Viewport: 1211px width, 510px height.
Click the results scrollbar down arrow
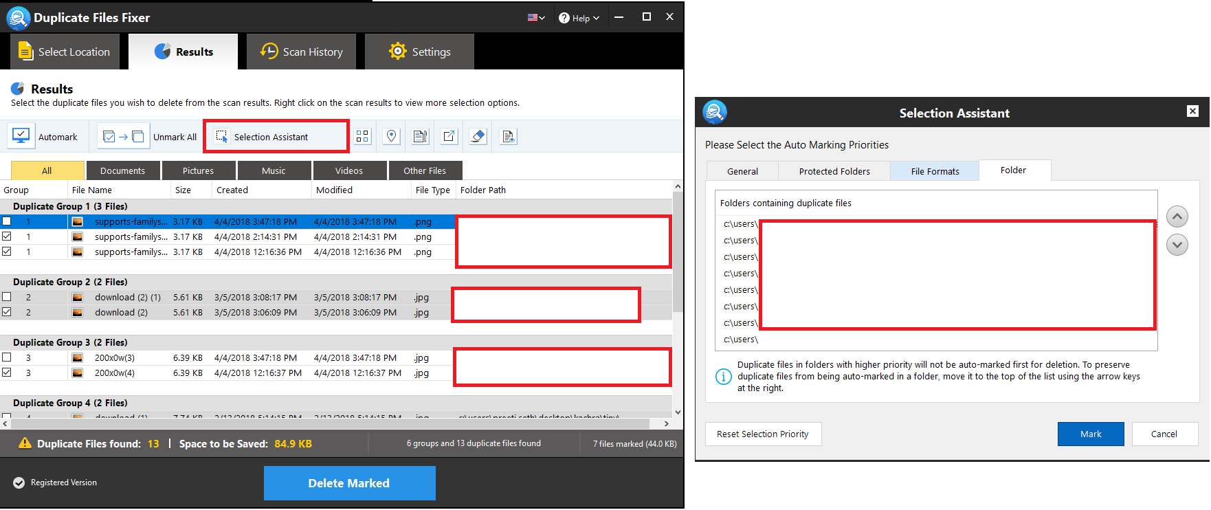point(678,412)
